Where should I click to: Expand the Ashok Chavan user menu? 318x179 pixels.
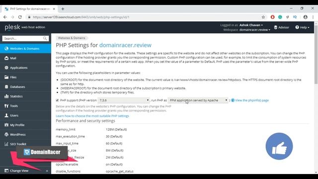point(251,25)
